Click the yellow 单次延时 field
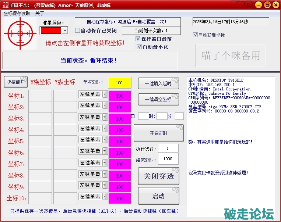 pyautogui.click(x=119, y=83)
